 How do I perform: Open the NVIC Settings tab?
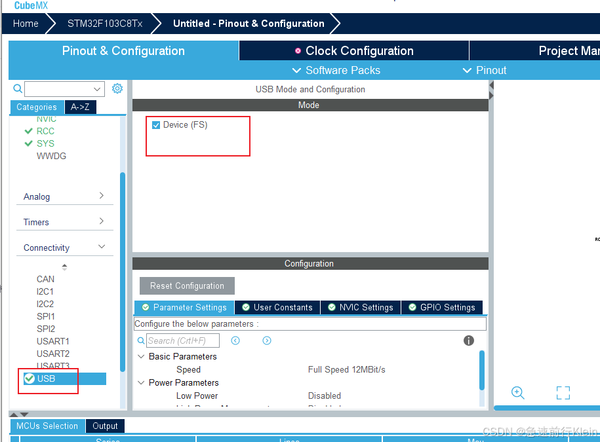(361, 308)
